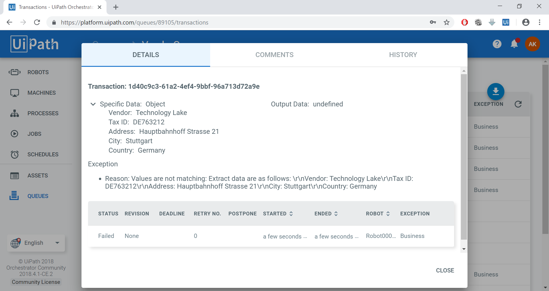Open the language dropdown

[36, 243]
